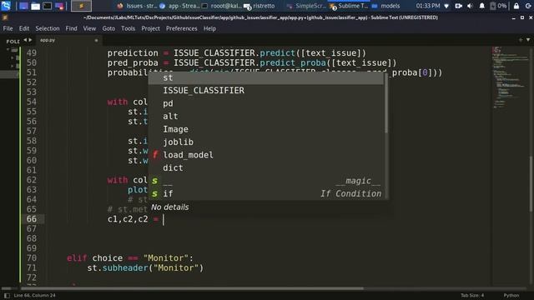The width and height of the screenshot is (534, 300).
Task: Click the "Monitor" string on line 71
Action: [x=176, y=268]
